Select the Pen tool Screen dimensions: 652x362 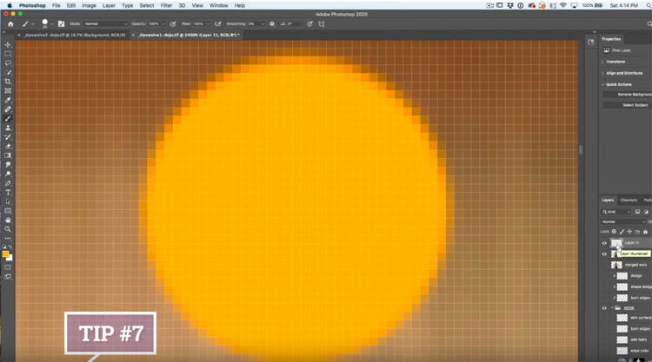[8, 183]
